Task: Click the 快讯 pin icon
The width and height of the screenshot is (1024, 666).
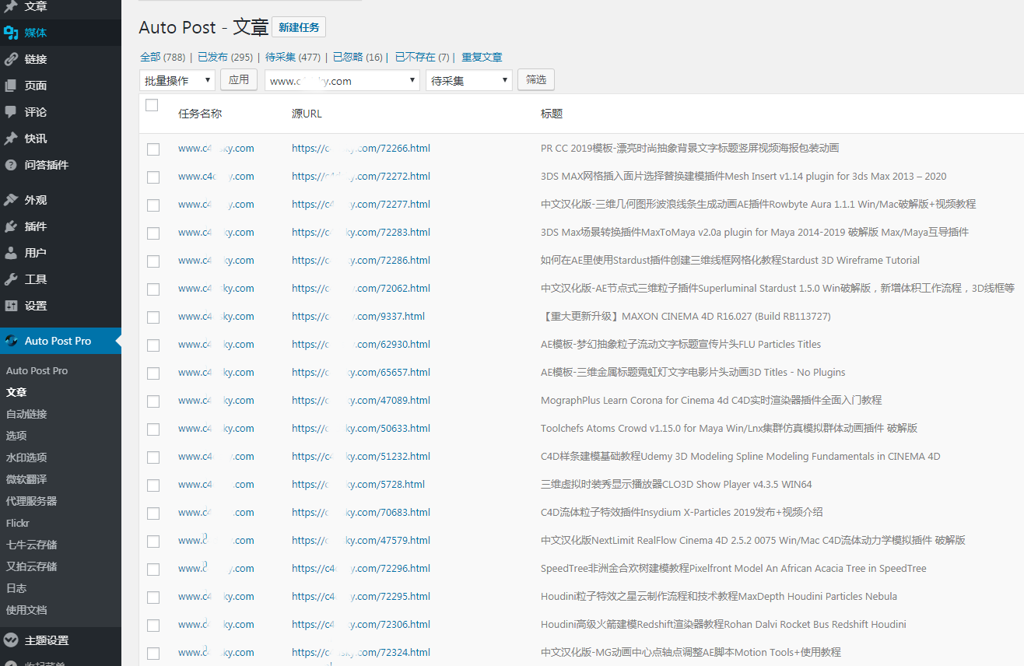Action: (x=11, y=138)
